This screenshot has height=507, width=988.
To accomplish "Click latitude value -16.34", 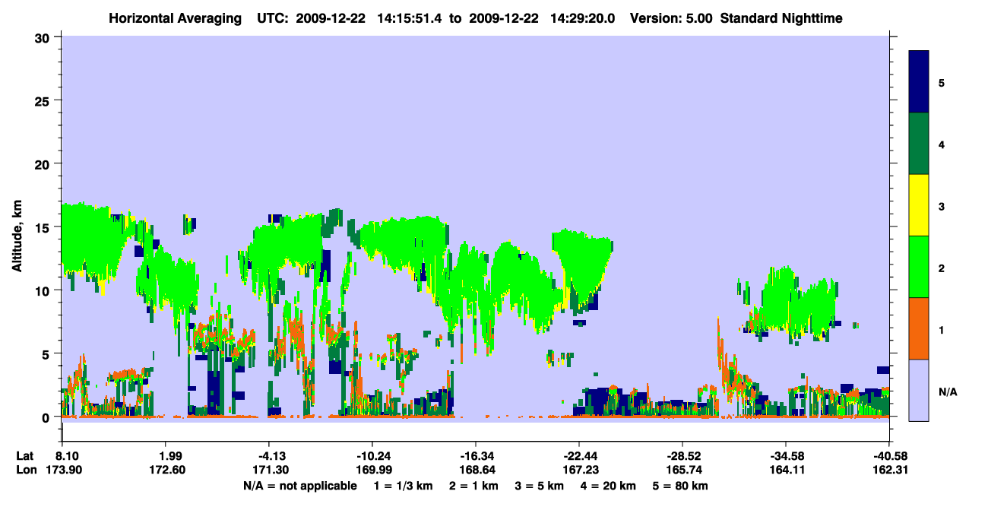I will [x=476, y=455].
